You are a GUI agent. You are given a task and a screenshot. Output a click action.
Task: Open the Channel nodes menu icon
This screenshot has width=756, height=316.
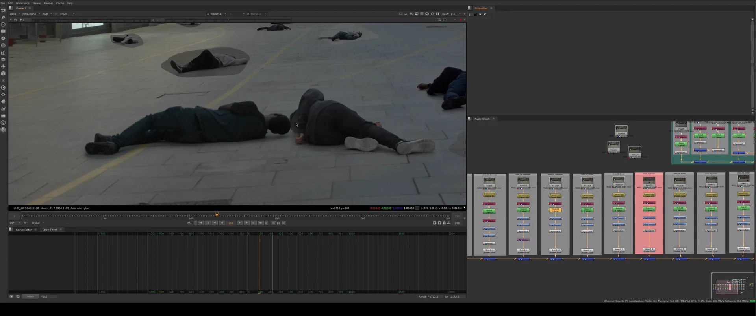coord(3,31)
